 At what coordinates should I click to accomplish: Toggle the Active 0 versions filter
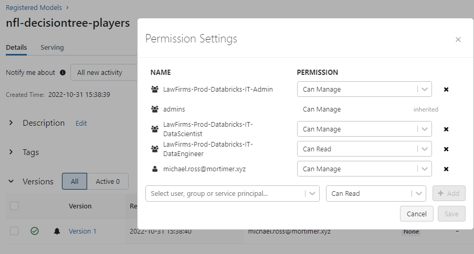coord(108,181)
